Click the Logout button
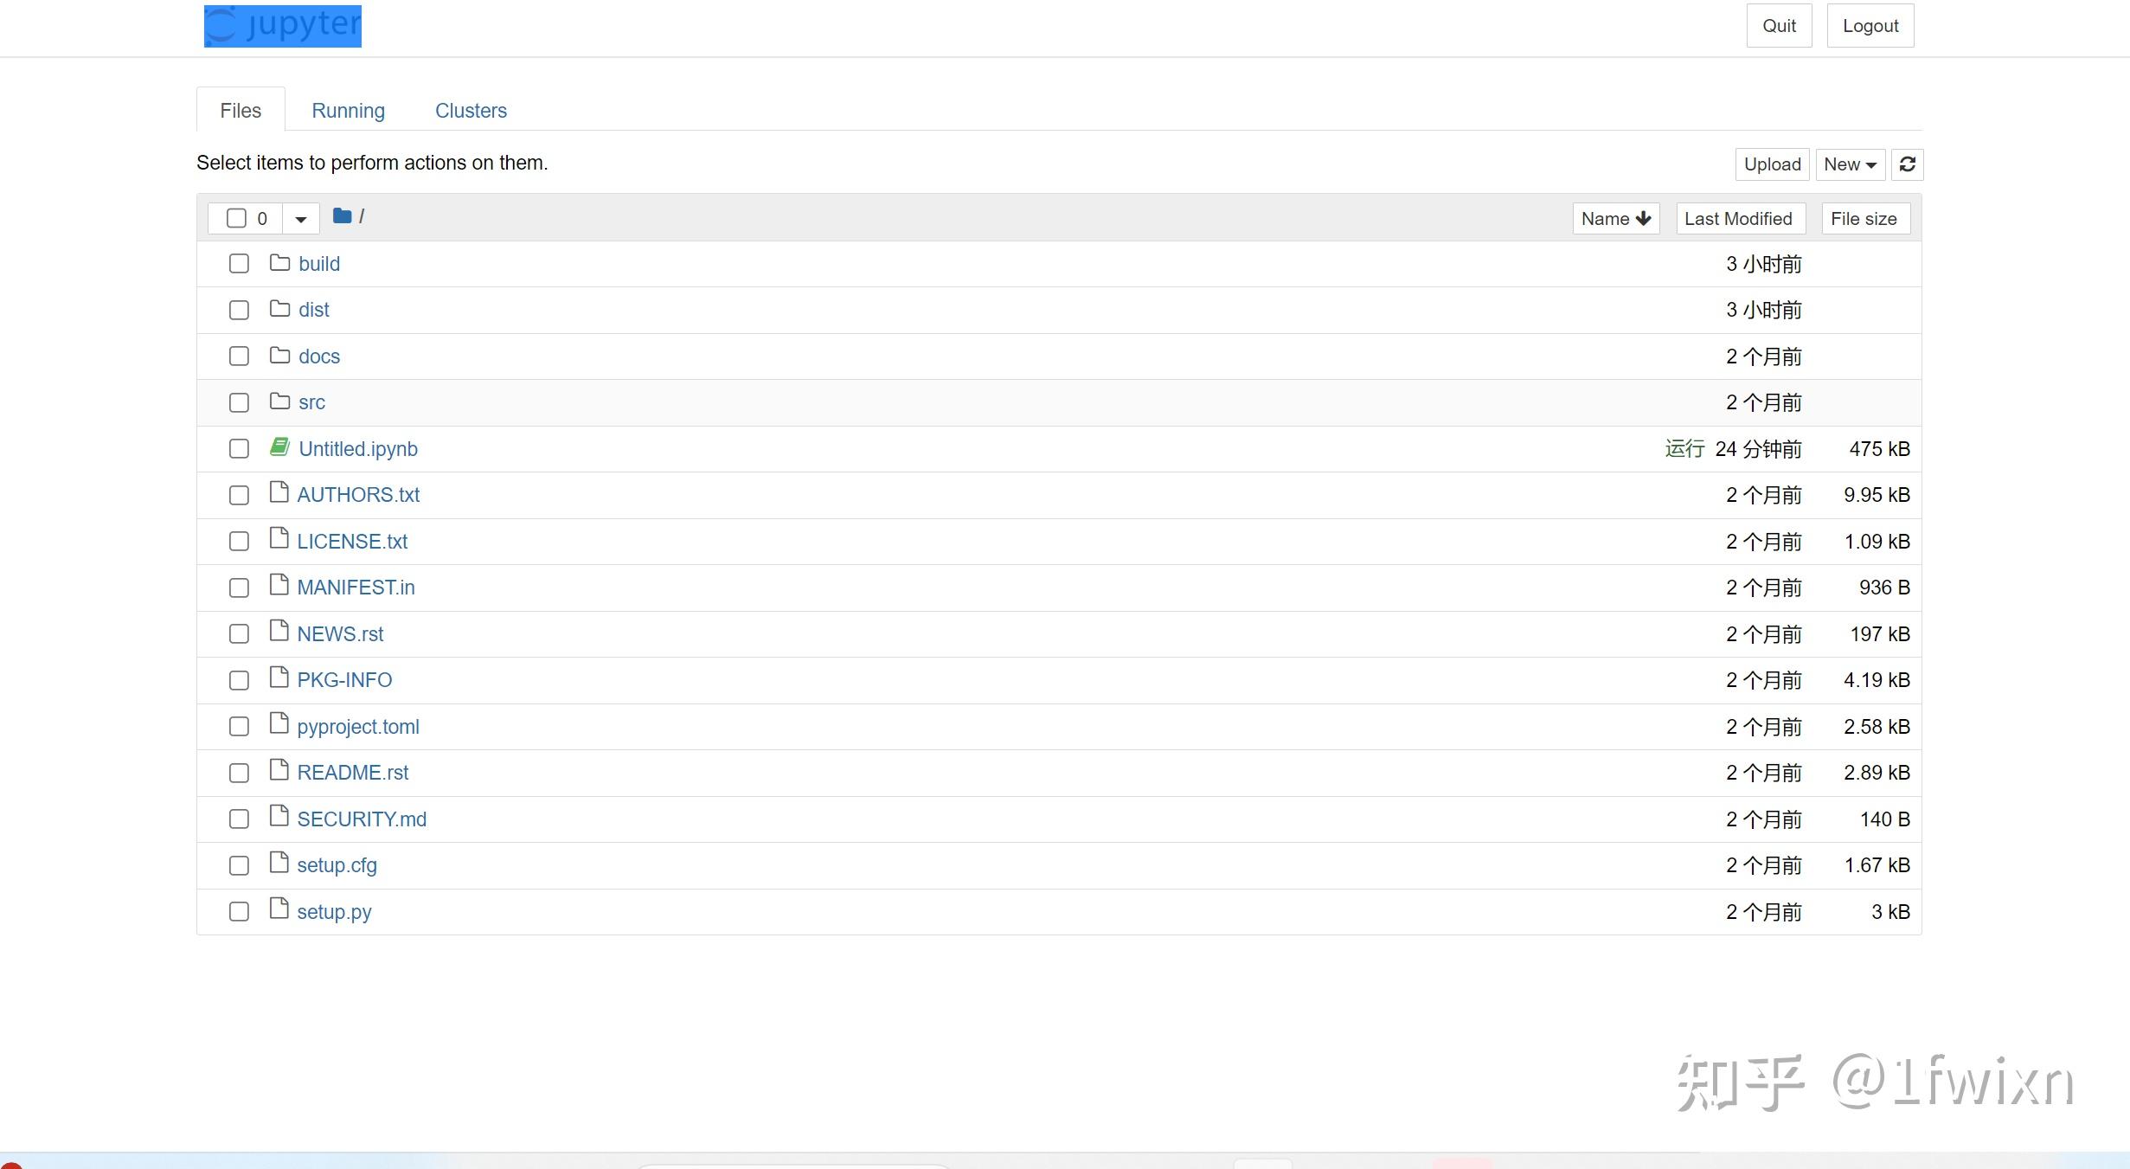Screen dimensions: 2130x1169 point(1870,26)
